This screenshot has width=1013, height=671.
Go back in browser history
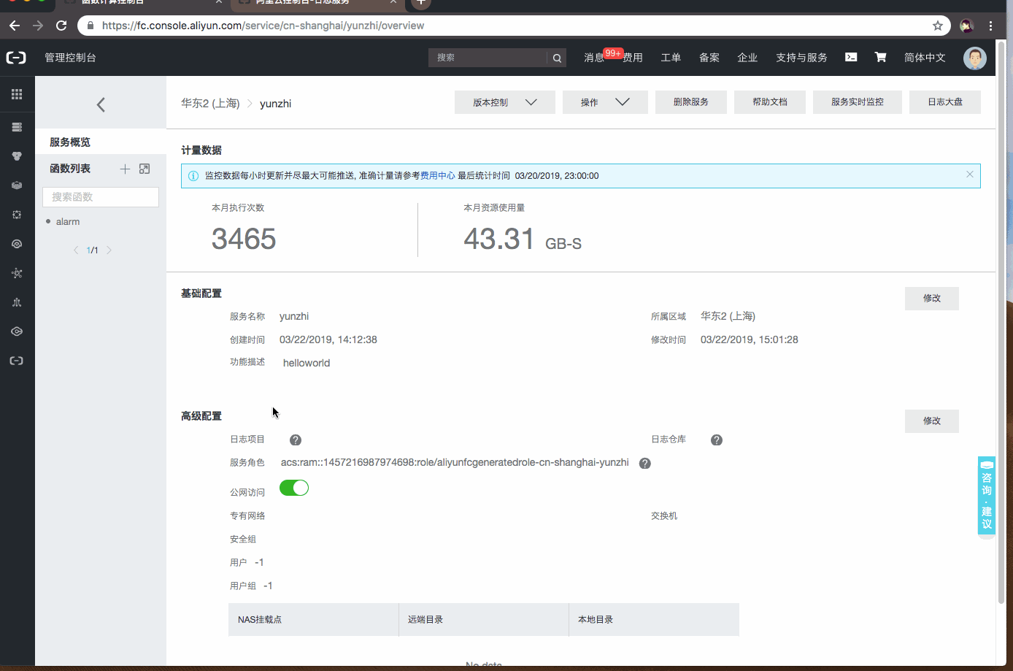pyautogui.click(x=15, y=26)
